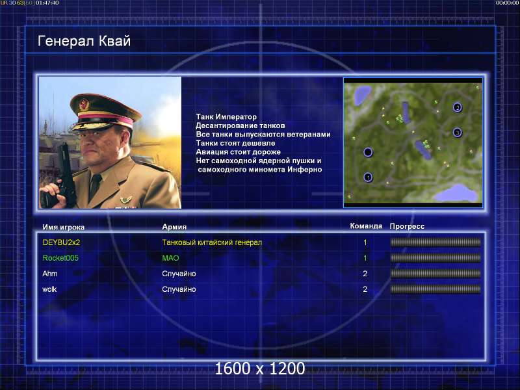This screenshot has width=520, height=390.
Task: Click team number in Ahm row
Action: click(x=365, y=274)
